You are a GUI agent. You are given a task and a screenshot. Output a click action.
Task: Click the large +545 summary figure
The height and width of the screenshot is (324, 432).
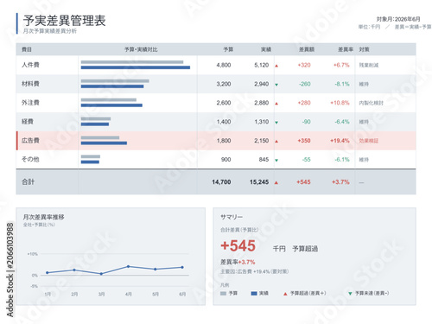click(238, 246)
